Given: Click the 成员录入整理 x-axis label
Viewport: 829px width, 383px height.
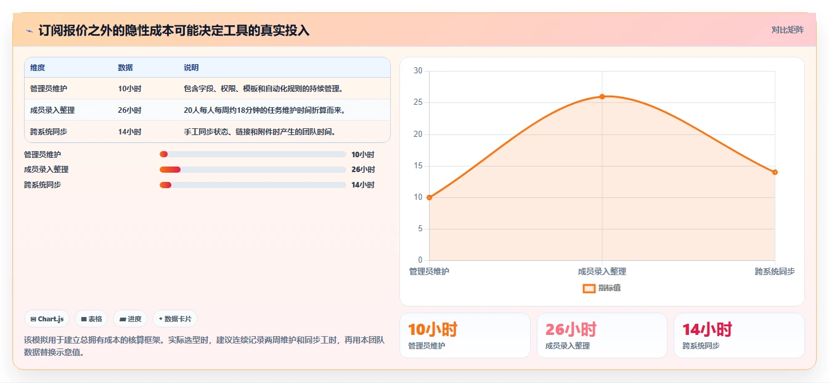Looking at the screenshot, I should point(602,271).
